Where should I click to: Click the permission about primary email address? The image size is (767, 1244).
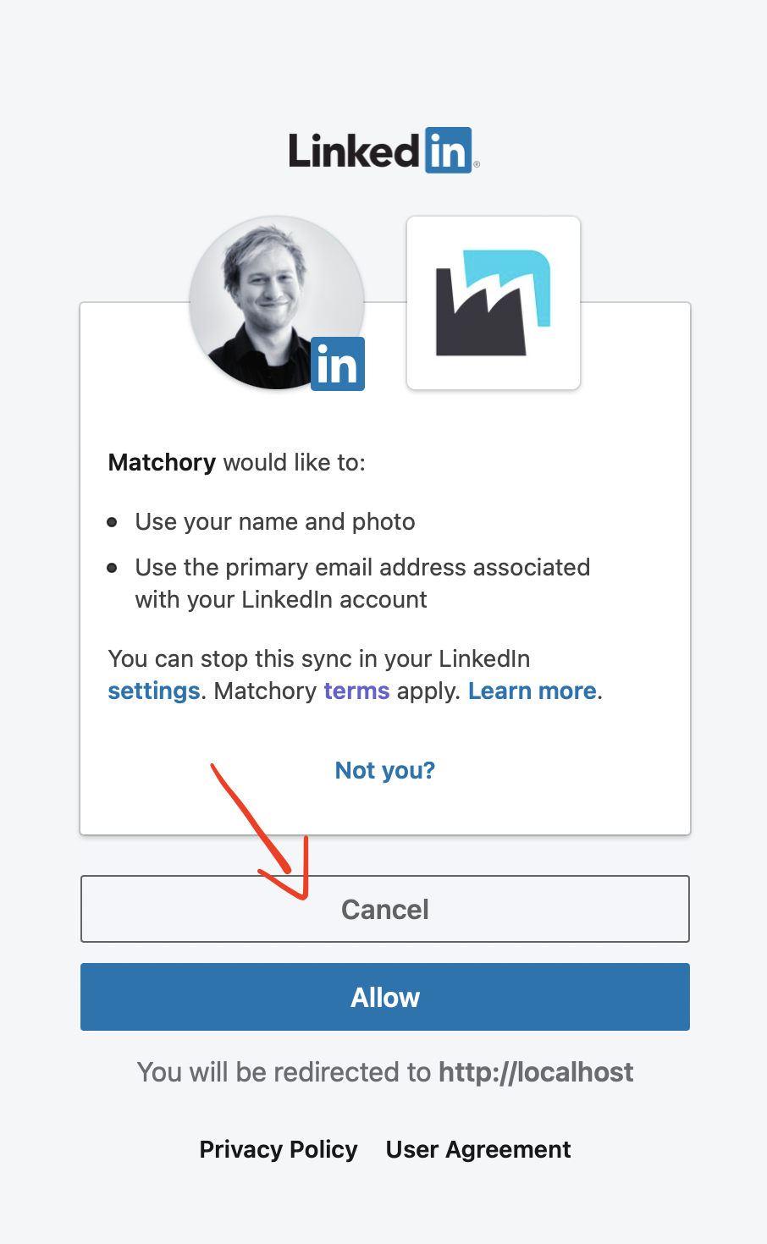(361, 583)
